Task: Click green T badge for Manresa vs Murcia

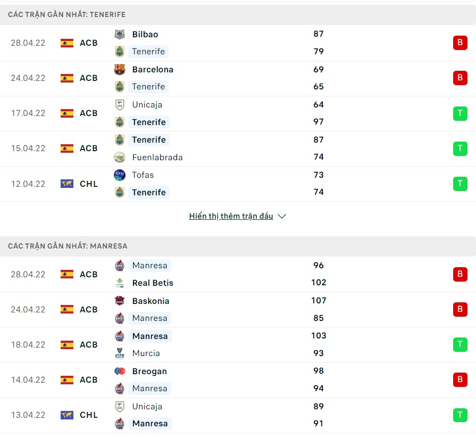Action: [x=460, y=344]
